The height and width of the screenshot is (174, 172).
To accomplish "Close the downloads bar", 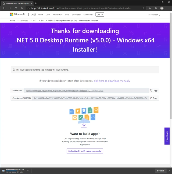I will 169,171.
